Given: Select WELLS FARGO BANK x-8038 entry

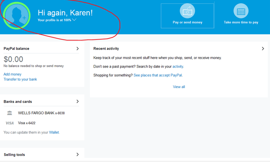Looking at the screenshot, I should click(41, 113).
